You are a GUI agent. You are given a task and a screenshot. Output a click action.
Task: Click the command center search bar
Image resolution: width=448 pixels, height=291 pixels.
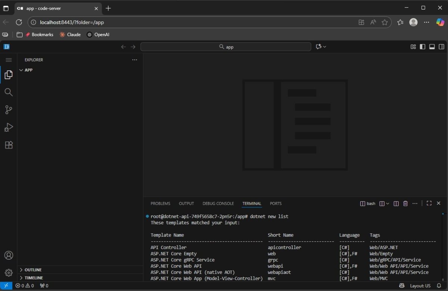point(225,46)
